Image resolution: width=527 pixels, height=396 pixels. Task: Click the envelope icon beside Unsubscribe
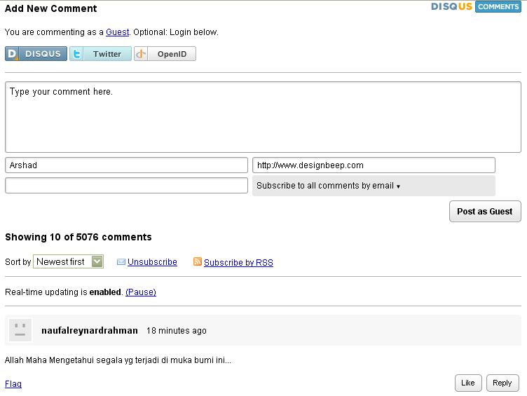coord(121,262)
